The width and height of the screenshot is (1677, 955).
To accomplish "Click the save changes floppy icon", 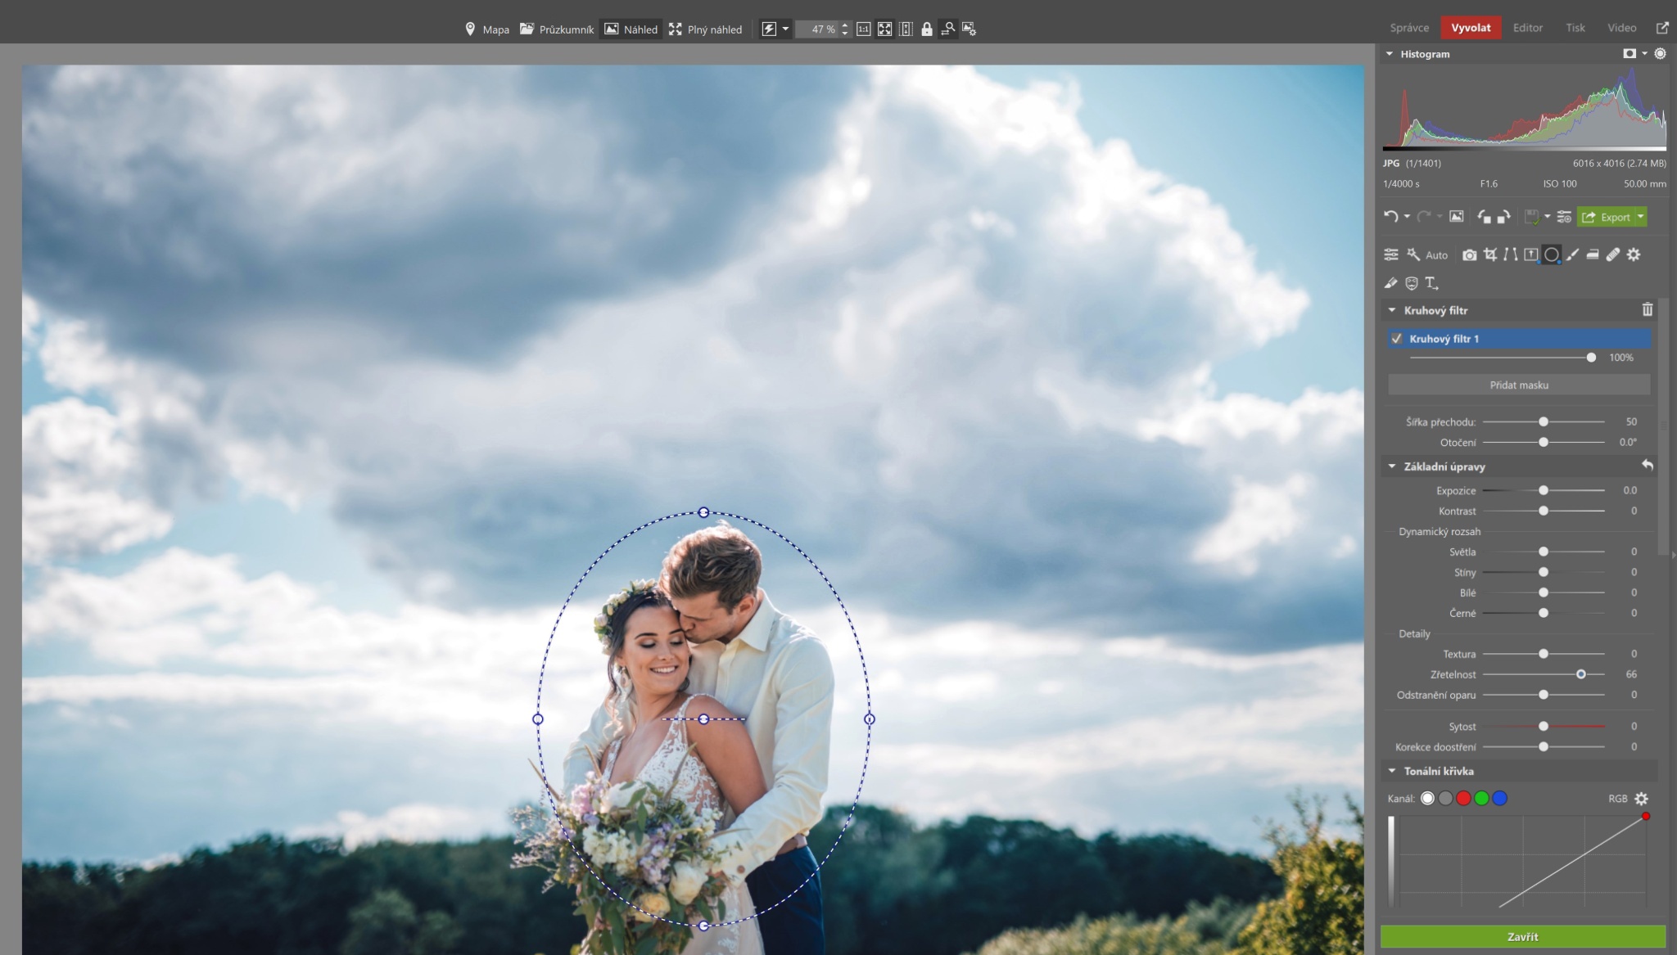I will click(x=1531, y=217).
